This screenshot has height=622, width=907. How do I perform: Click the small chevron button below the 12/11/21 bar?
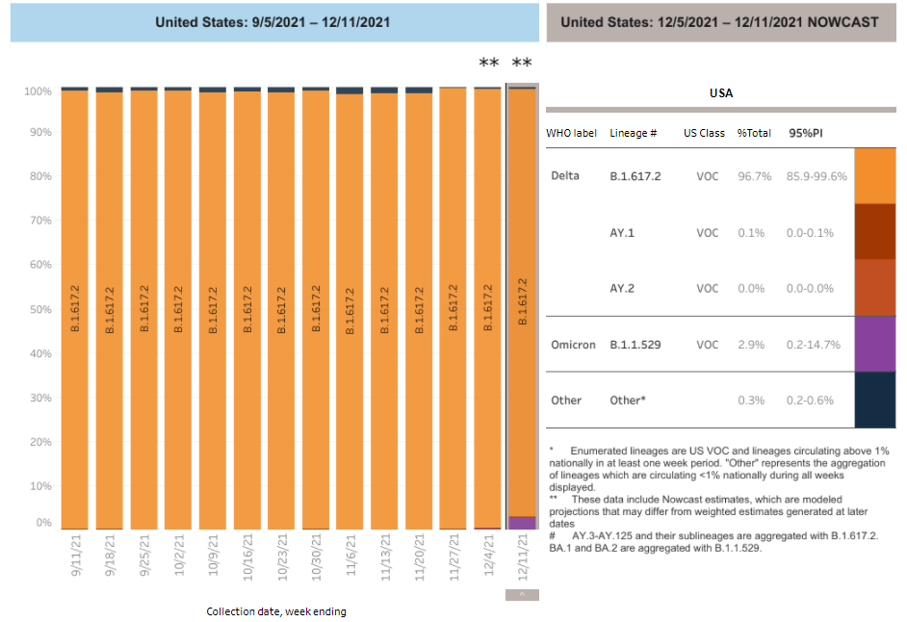(x=521, y=595)
